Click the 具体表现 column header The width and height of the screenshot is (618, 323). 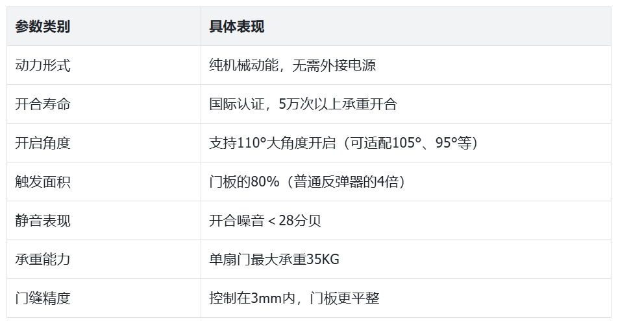pyautogui.click(x=236, y=27)
